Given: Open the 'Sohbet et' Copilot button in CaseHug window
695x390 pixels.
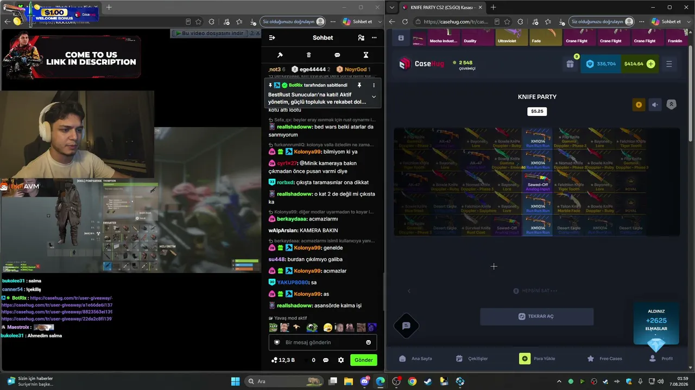Looking at the screenshot, I should 666,22.
